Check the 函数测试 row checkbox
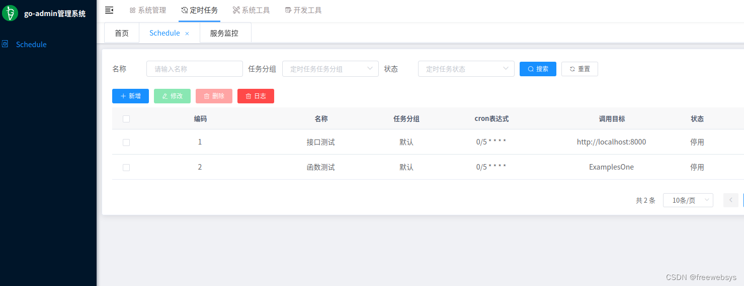The width and height of the screenshot is (744, 286). click(x=126, y=168)
